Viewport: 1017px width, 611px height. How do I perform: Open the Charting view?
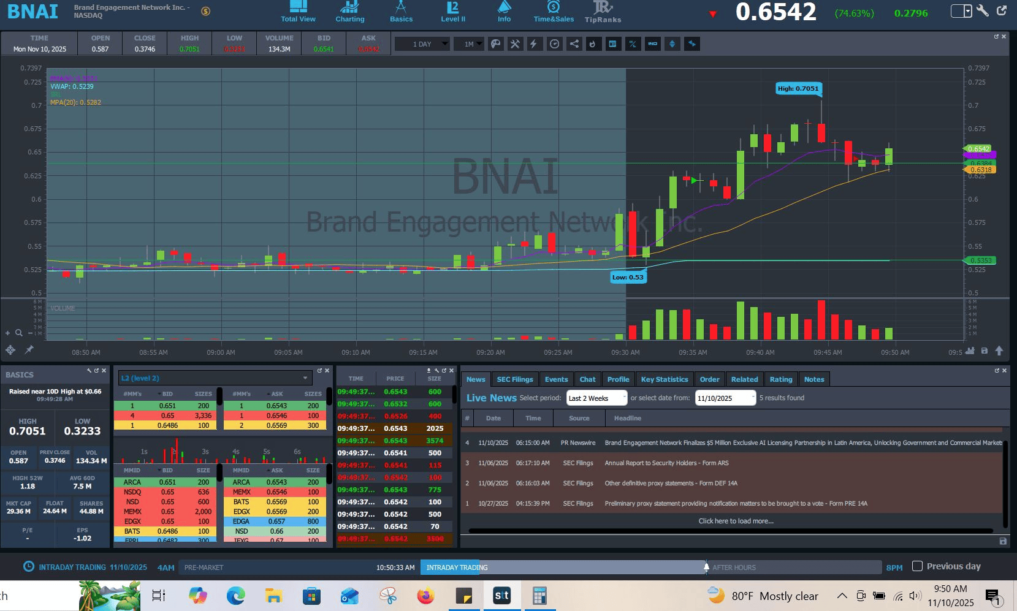[349, 12]
